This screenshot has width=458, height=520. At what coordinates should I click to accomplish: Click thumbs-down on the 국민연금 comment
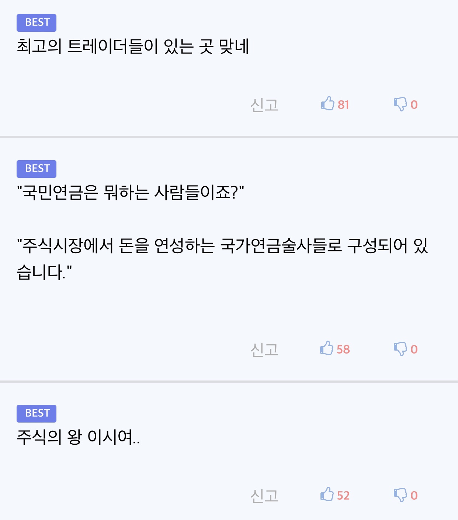pos(400,348)
